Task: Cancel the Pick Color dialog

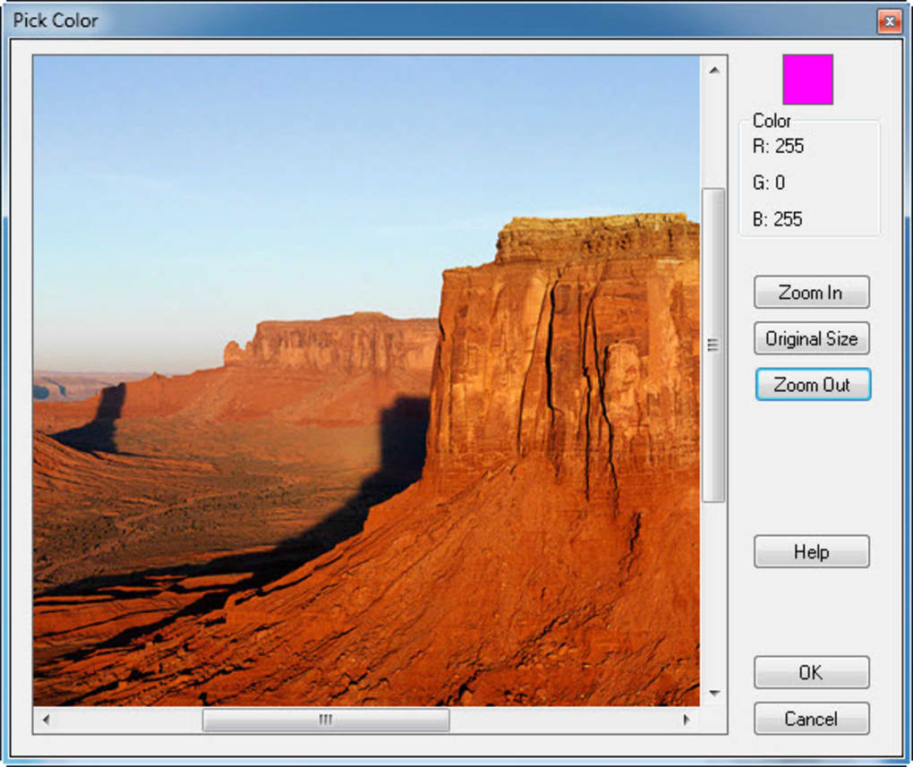Action: point(811,719)
